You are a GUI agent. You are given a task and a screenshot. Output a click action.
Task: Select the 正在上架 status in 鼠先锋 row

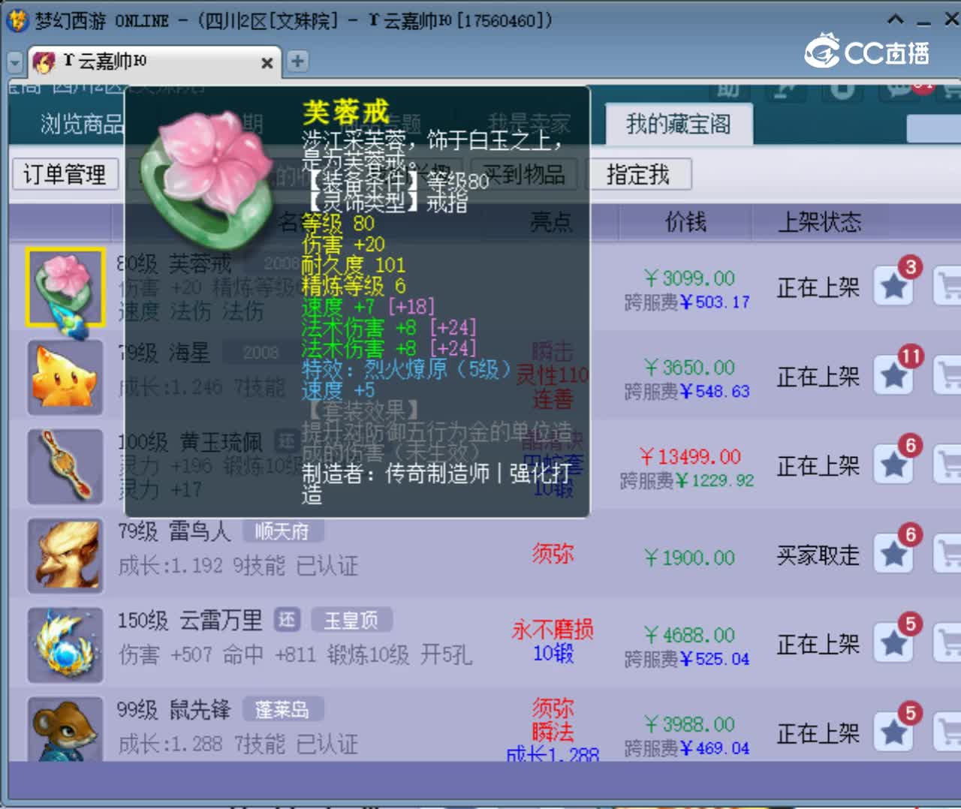818,734
